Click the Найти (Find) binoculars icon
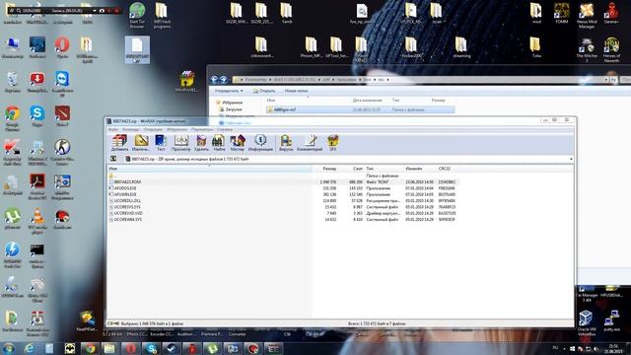The height and width of the screenshot is (355, 631). (219, 143)
